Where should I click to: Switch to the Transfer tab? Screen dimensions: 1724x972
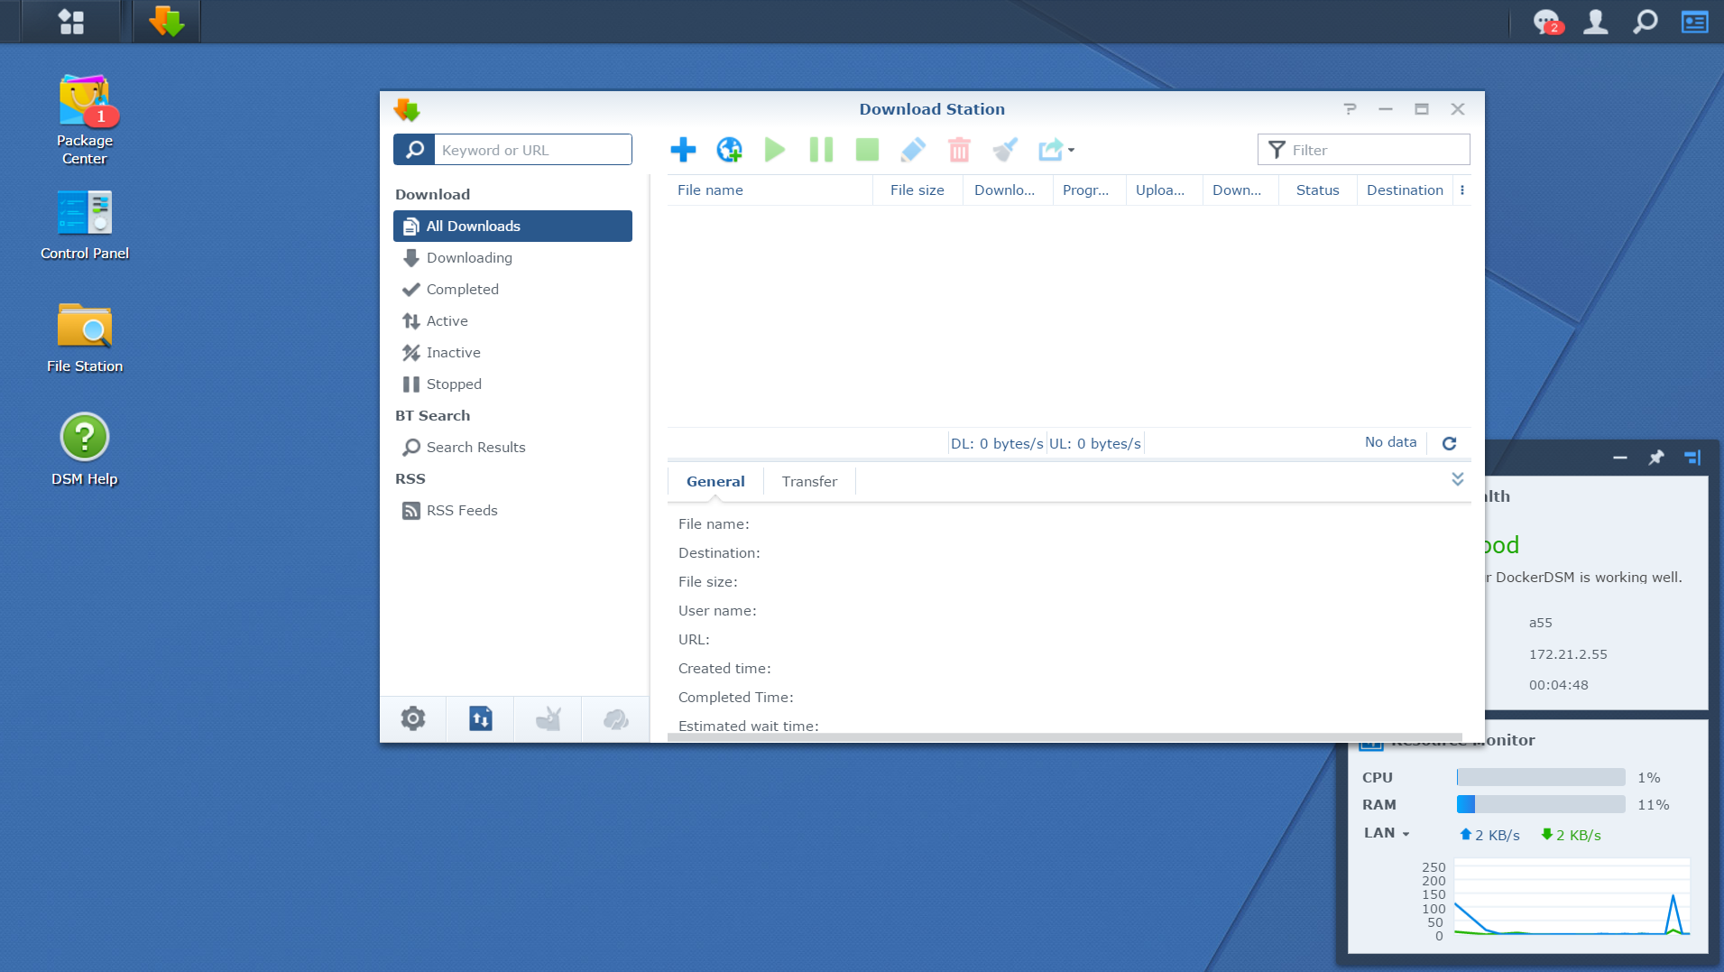pyautogui.click(x=809, y=482)
